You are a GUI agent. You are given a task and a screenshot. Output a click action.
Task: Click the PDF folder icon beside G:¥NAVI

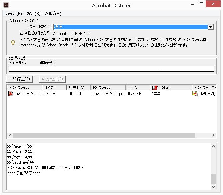click(x=195, y=94)
